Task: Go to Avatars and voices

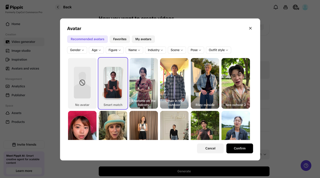Action: click(x=25, y=68)
